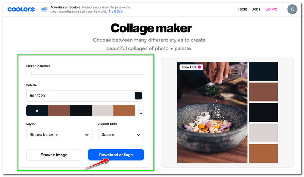Select the light gray palette swatch
This screenshot has height=177, width=304.
tap(102, 110)
